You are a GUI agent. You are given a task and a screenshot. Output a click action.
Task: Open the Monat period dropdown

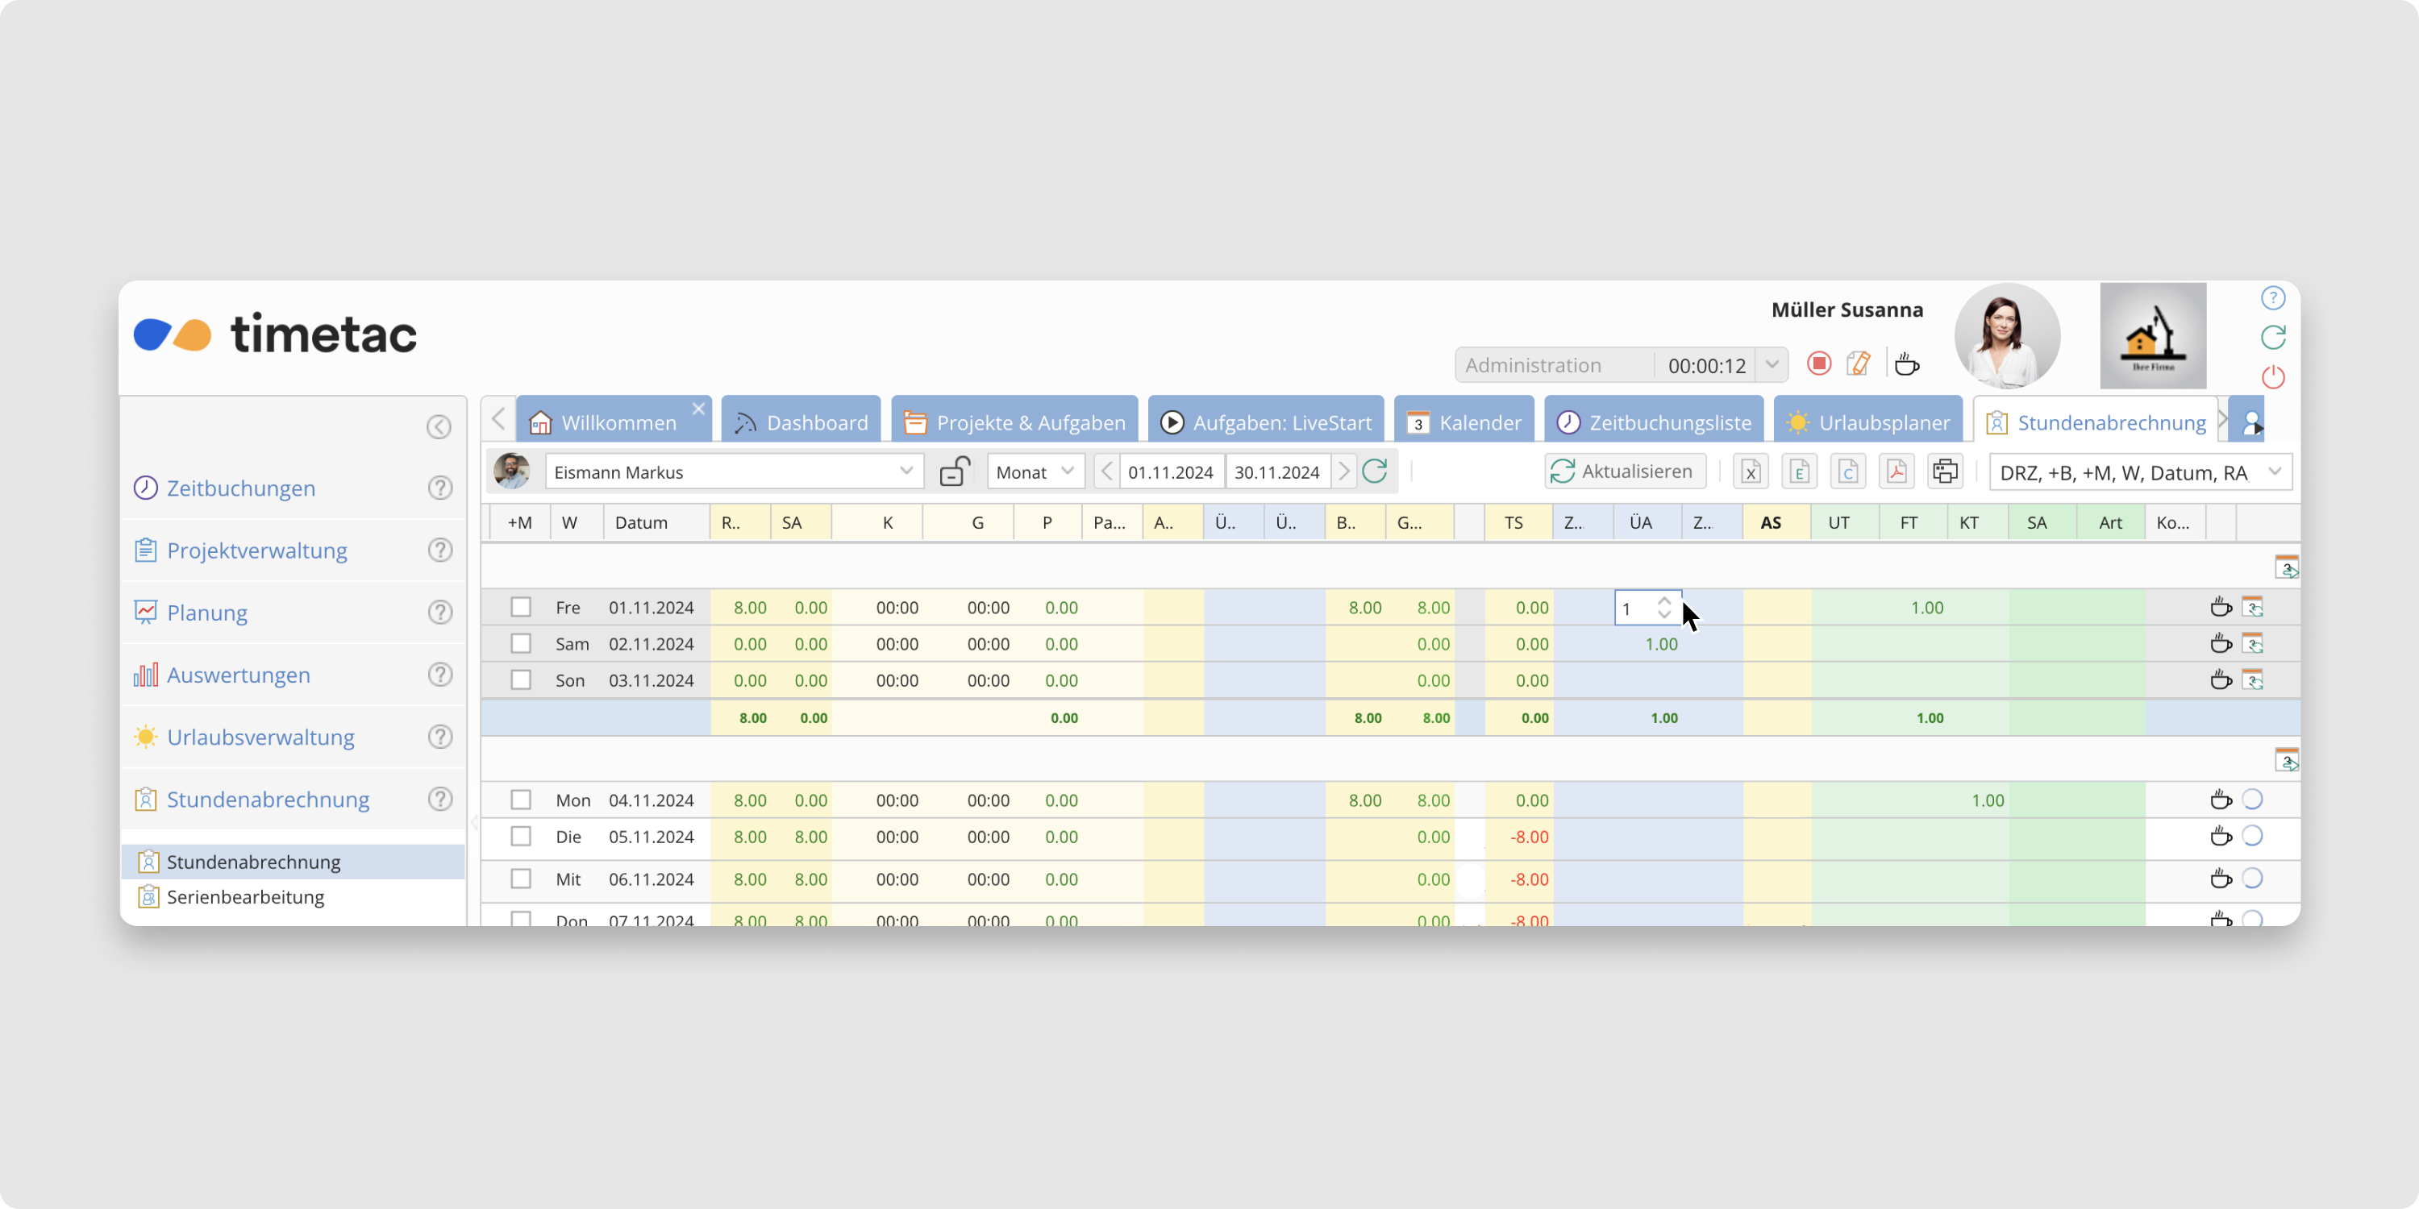(1036, 472)
